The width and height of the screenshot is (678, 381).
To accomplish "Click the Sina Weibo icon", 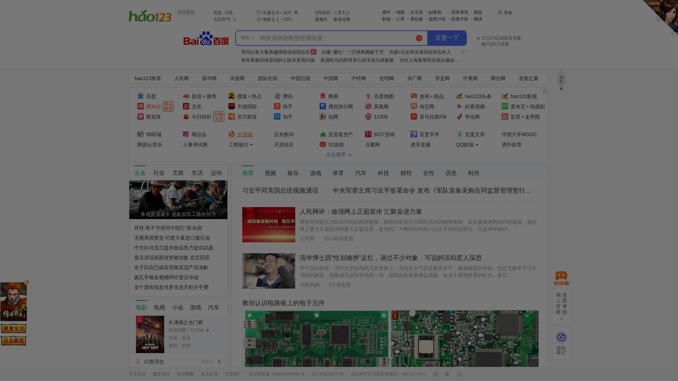I will [186, 96].
